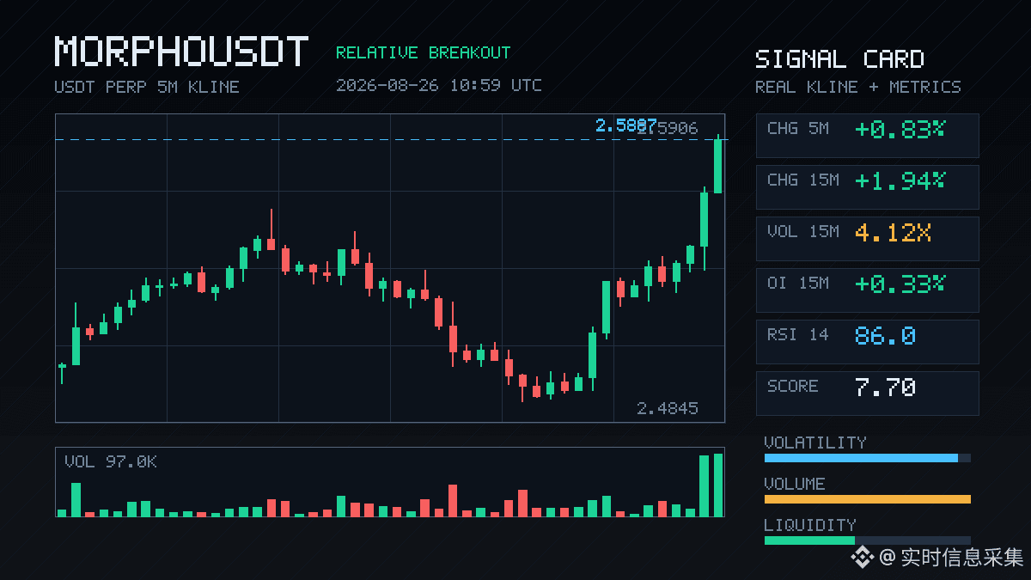The width and height of the screenshot is (1031, 580).
Task: Click the +1.94% value
Action: (900, 180)
